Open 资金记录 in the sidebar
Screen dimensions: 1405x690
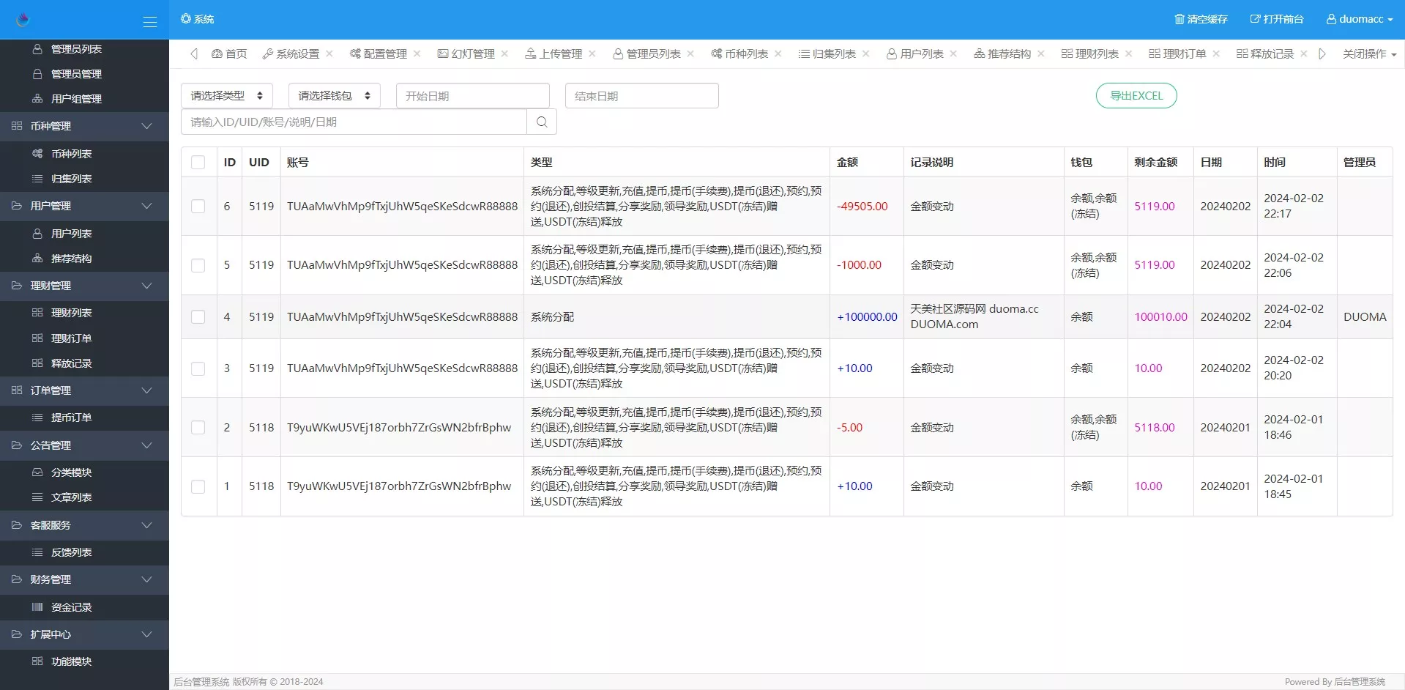pyautogui.click(x=71, y=607)
